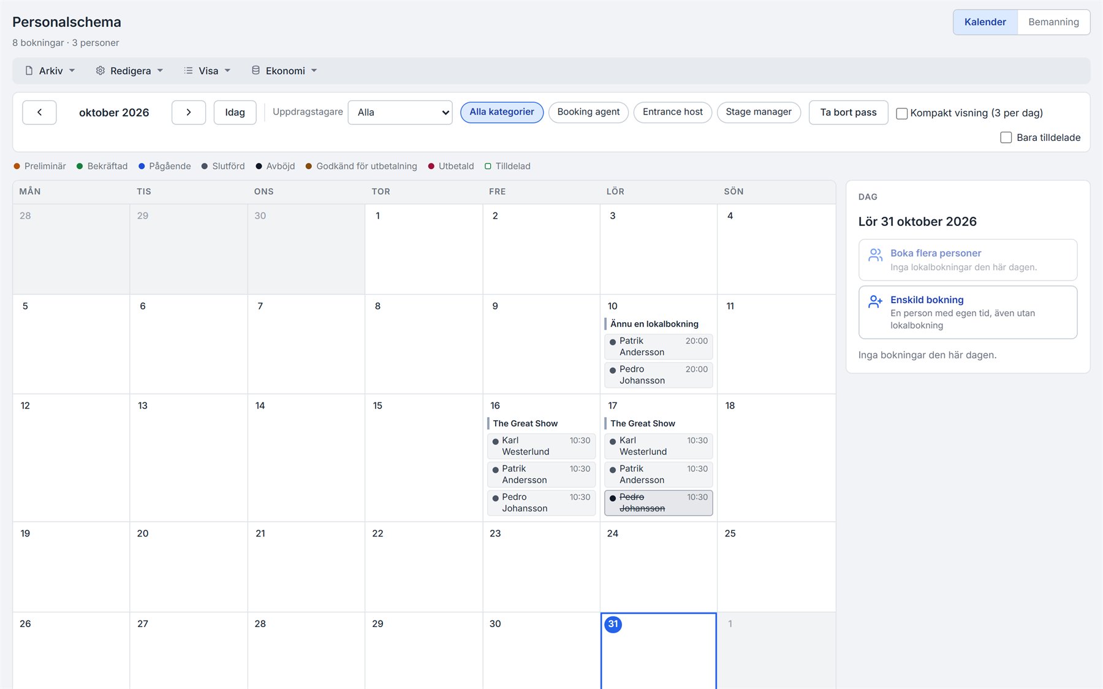
Task: Enable Kompakt visning checkbox
Action: point(902,113)
